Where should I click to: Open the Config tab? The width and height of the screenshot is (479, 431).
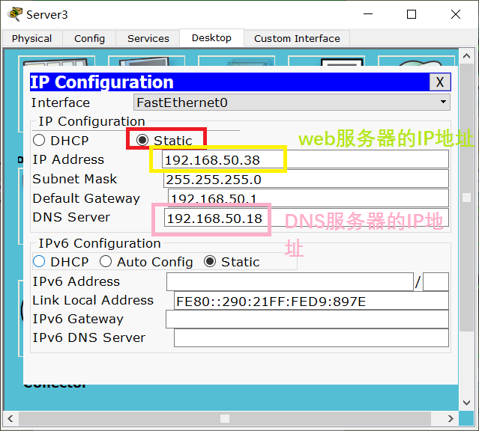click(89, 38)
